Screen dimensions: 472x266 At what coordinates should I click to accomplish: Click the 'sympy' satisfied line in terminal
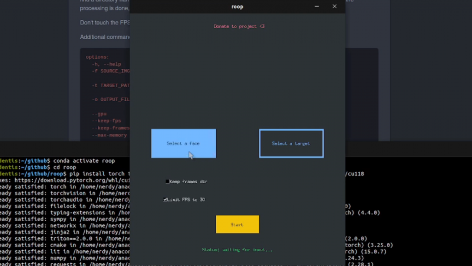[x=65, y=219]
